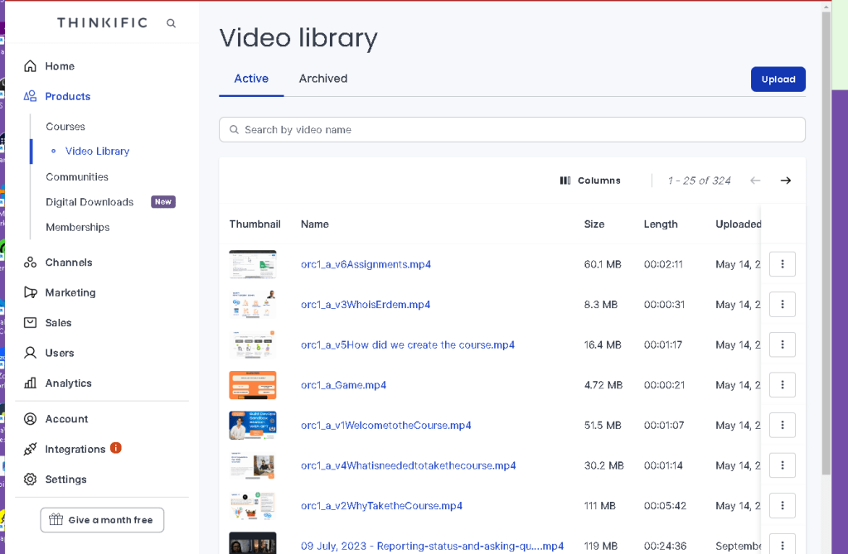This screenshot has height=554, width=848.
Task: Click the Channels icon
Action: click(31, 263)
